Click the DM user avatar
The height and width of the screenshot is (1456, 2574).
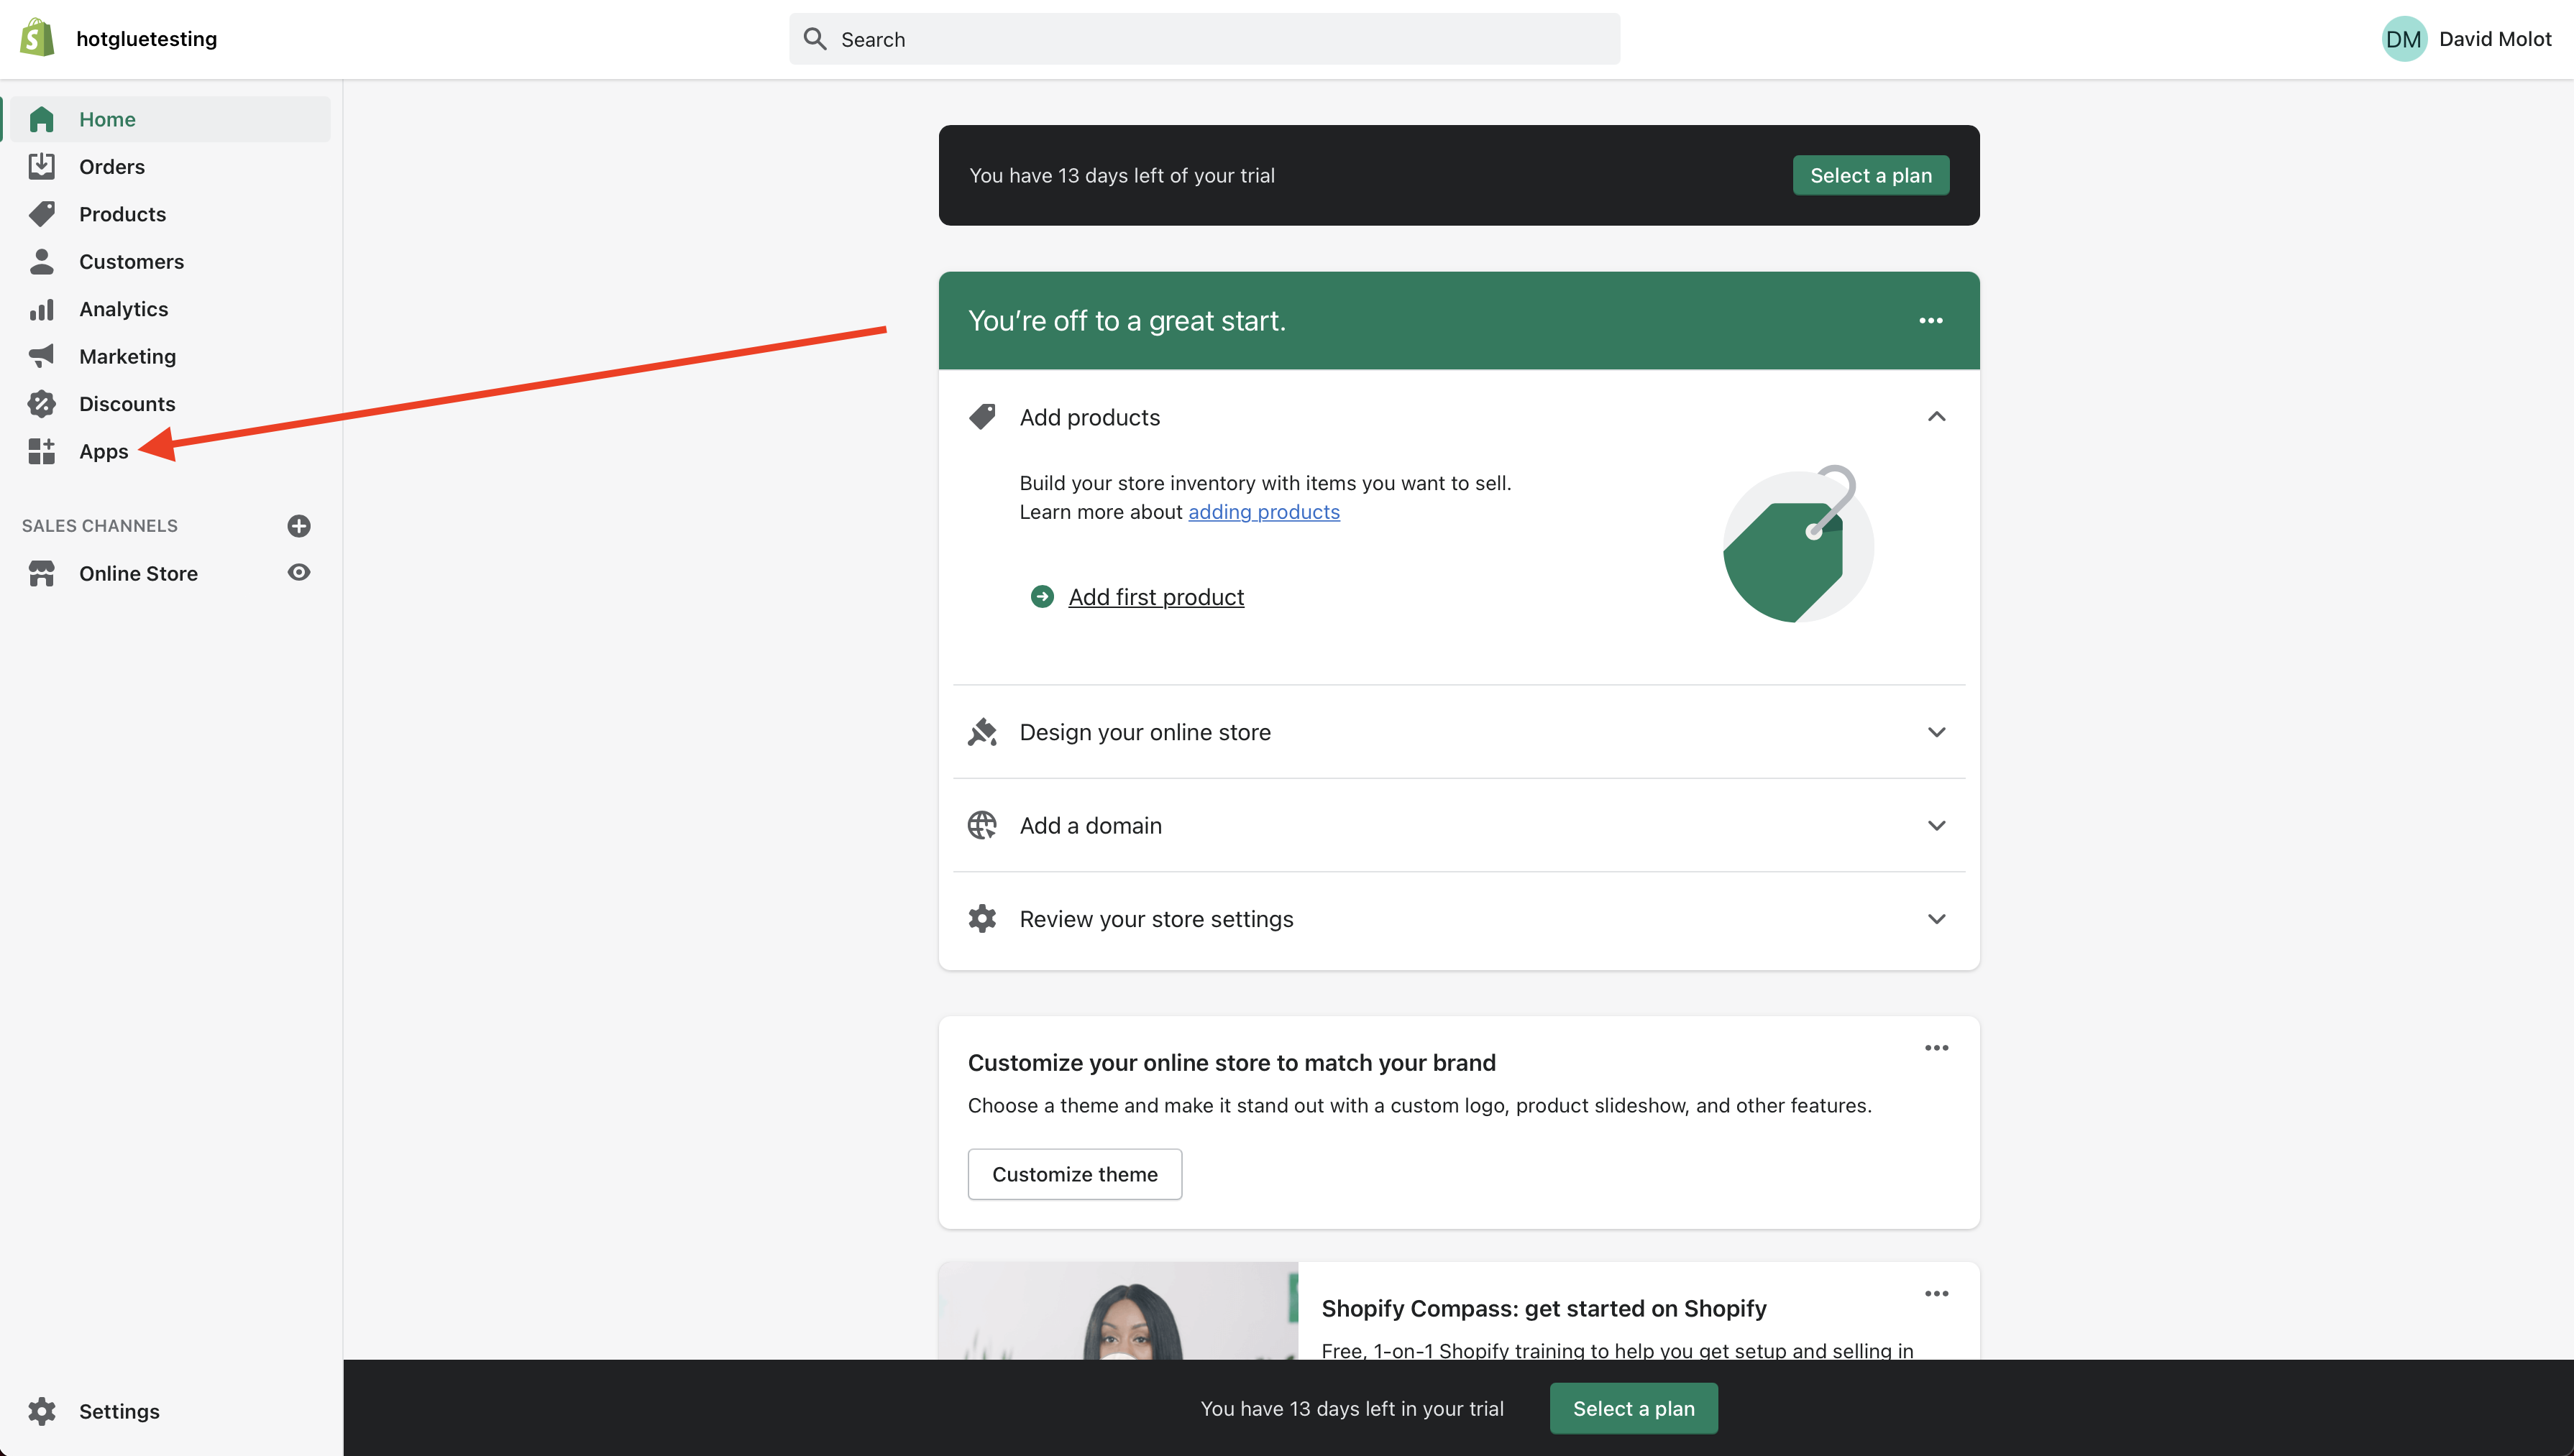[2403, 39]
